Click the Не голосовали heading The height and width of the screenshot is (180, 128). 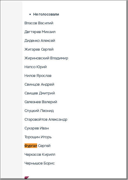46,14
